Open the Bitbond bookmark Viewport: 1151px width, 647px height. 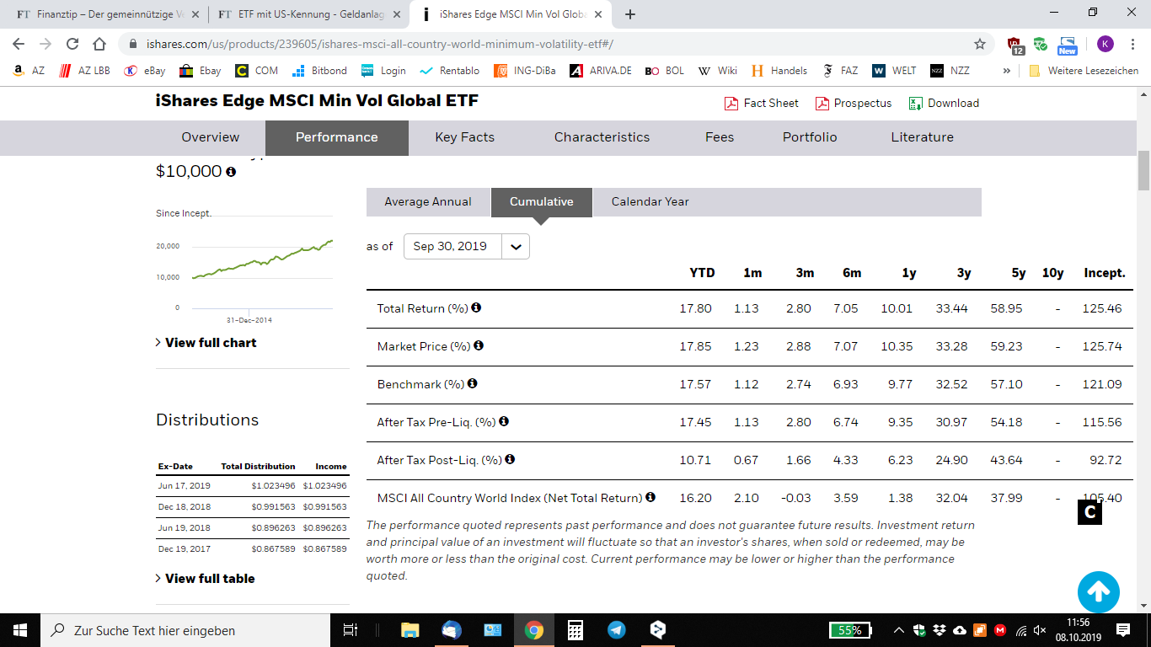coord(319,71)
